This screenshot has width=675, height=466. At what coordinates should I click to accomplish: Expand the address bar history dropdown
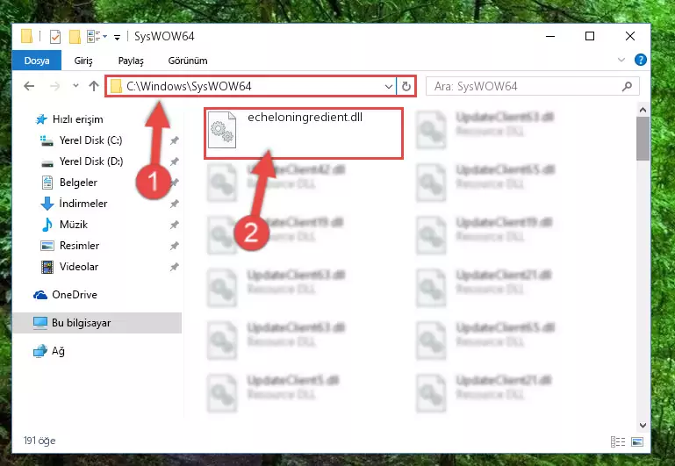click(388, 87)
